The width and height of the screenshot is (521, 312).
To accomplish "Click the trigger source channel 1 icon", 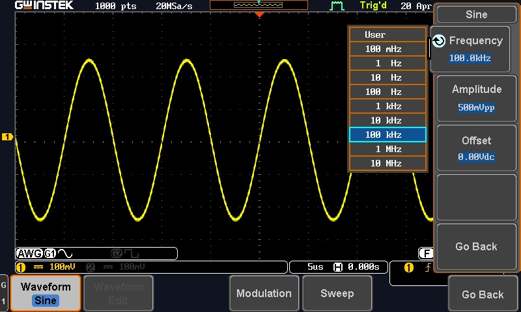I will tap(409, 267).
